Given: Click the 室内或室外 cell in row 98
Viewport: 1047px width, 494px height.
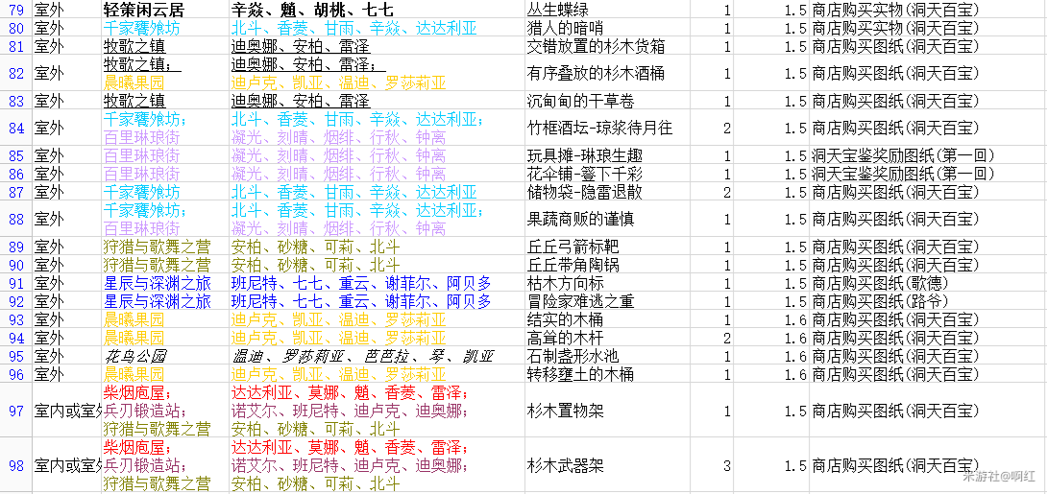Looking at the screenshot, I should pos(66,465).
